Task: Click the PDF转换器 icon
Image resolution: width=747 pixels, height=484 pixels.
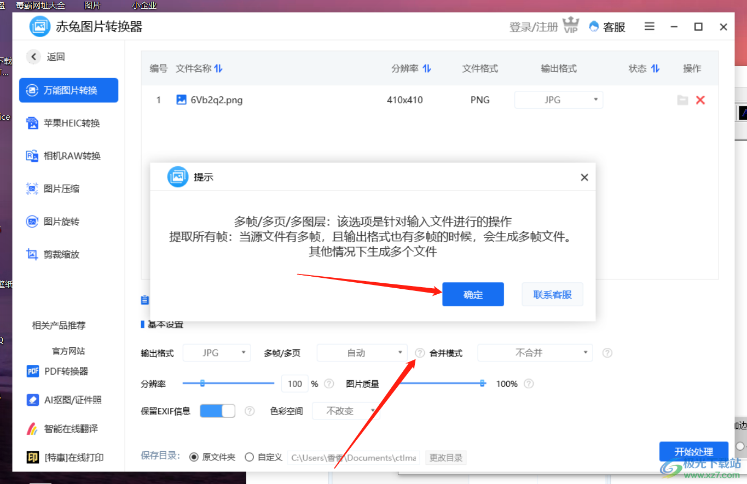Action: coord(33,371)
